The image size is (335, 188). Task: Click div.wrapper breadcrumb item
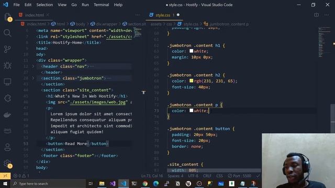click(x=104, y=24)
